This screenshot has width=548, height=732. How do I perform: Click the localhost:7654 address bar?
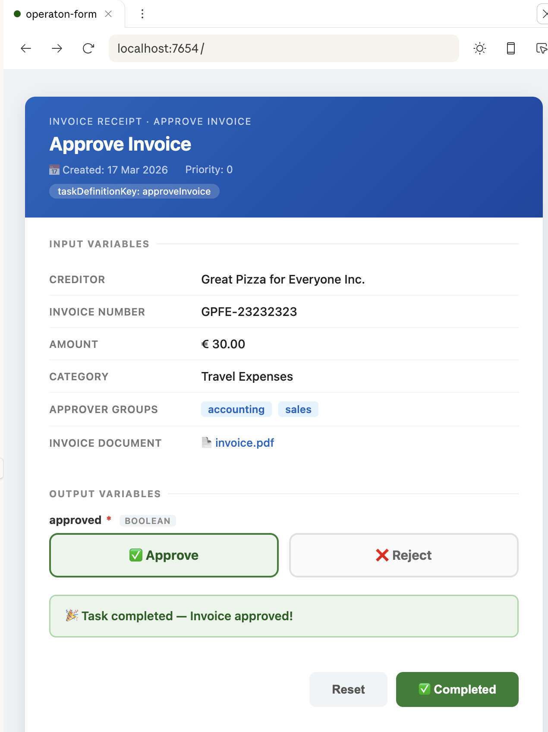pyautogui.click(x=283, y=48)
